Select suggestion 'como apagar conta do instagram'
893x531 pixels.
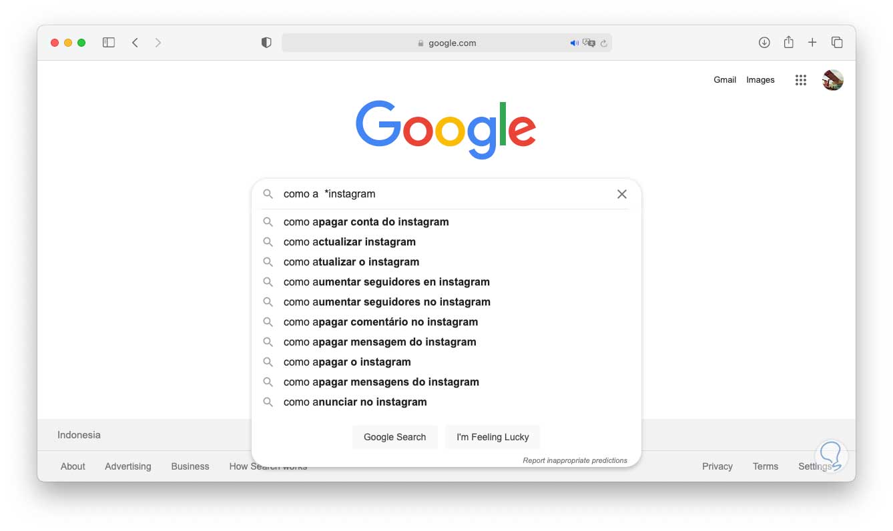[x=366, y=222]
